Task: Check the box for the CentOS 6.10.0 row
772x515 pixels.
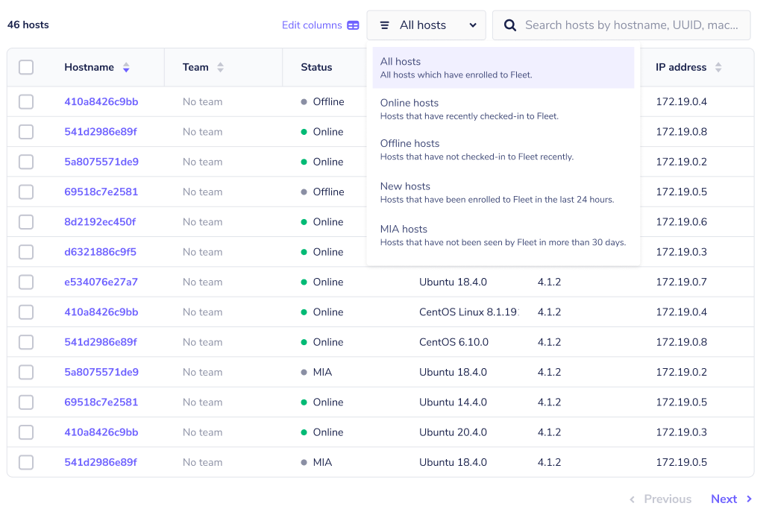Action: (26, 342)
